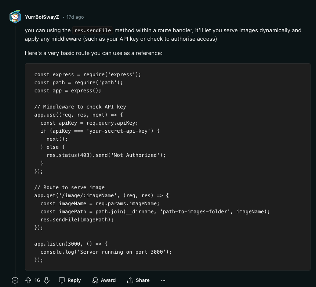Click the Share arrow icon
This screenshot has width=316, height=287.
click(x=130, y=280)
